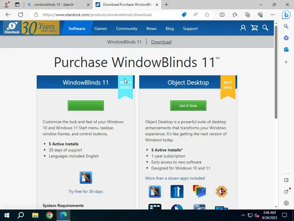The width and height of the screenshot is (294, 221).
Task: Click the muted volume tray icon
Action: tap(257, 215)
